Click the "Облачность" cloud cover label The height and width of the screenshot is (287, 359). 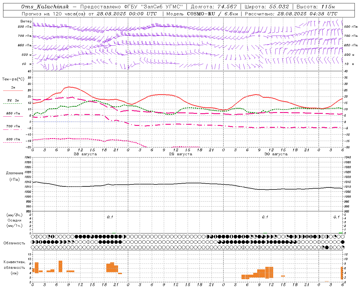[x=14, y=243]
